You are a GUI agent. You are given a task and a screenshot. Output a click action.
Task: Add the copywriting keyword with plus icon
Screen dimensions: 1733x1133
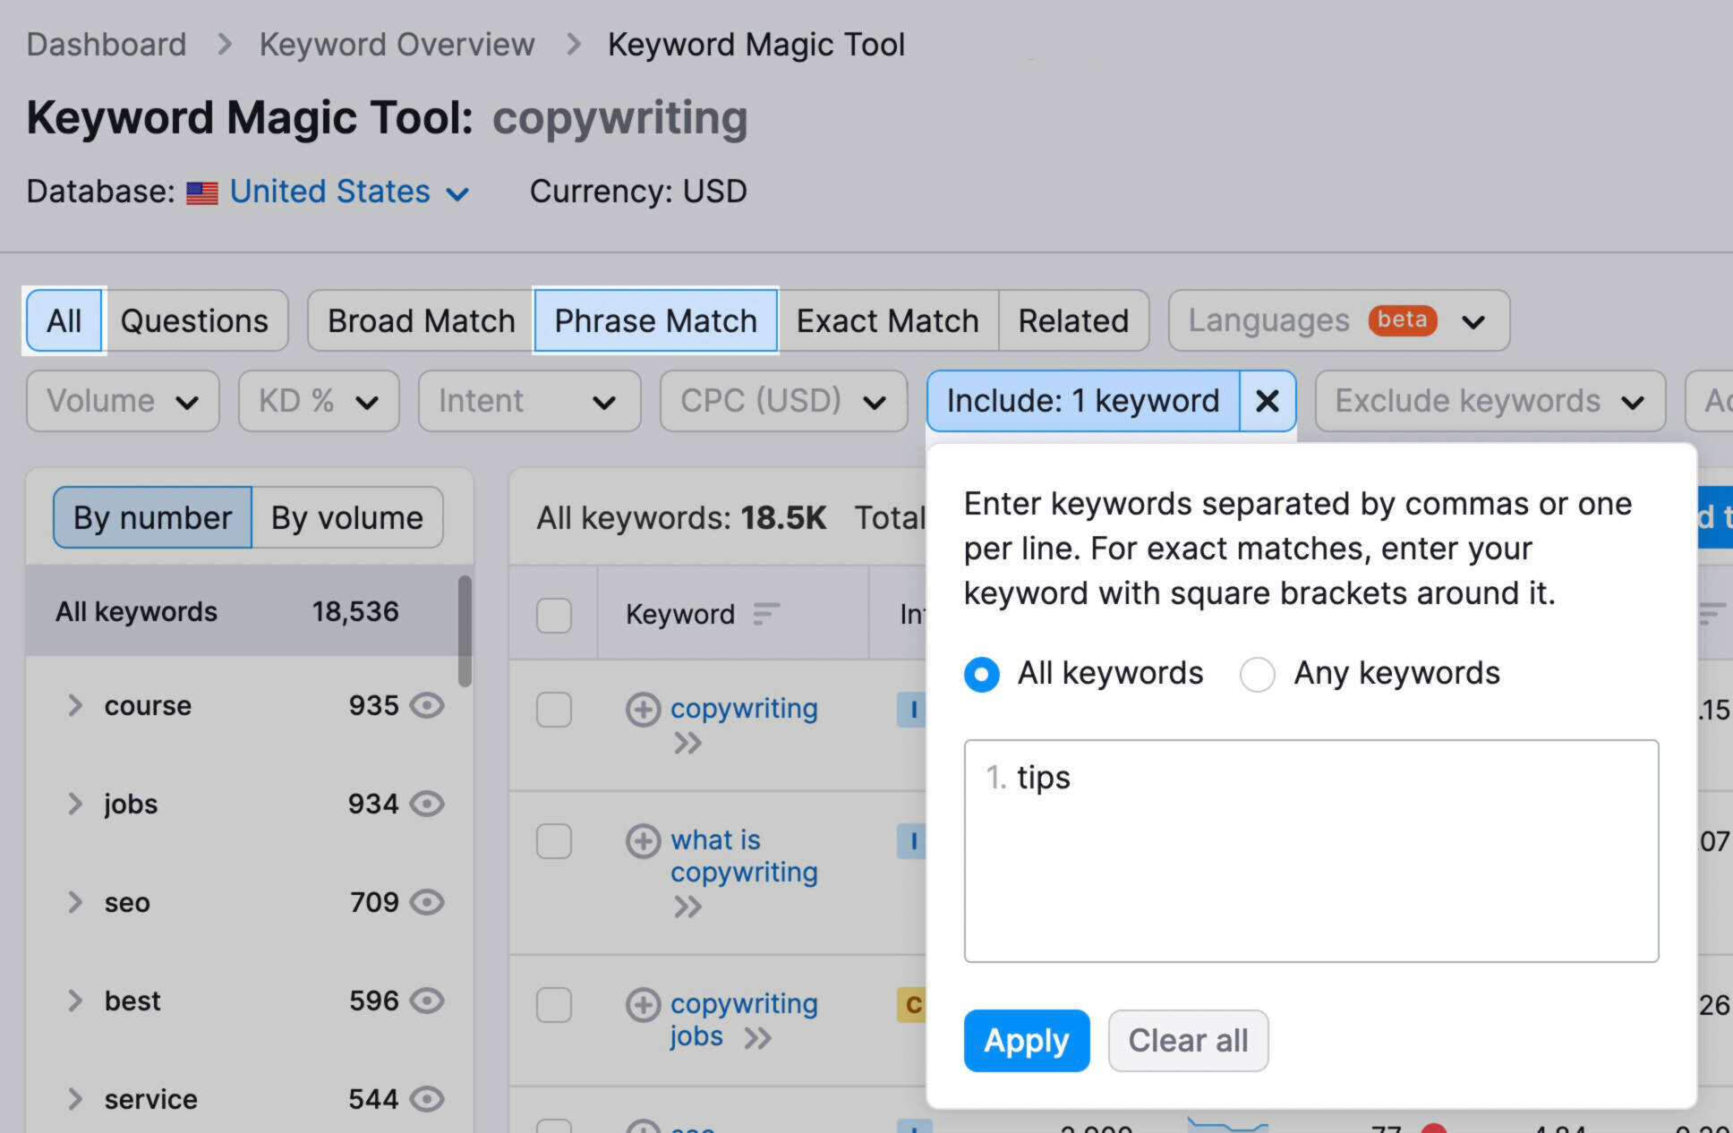(643, 710)
